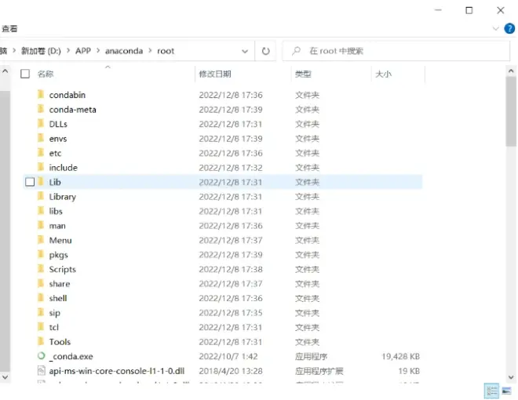
Task: Select the tcl folder icon
Action: (x=41, y=327)
